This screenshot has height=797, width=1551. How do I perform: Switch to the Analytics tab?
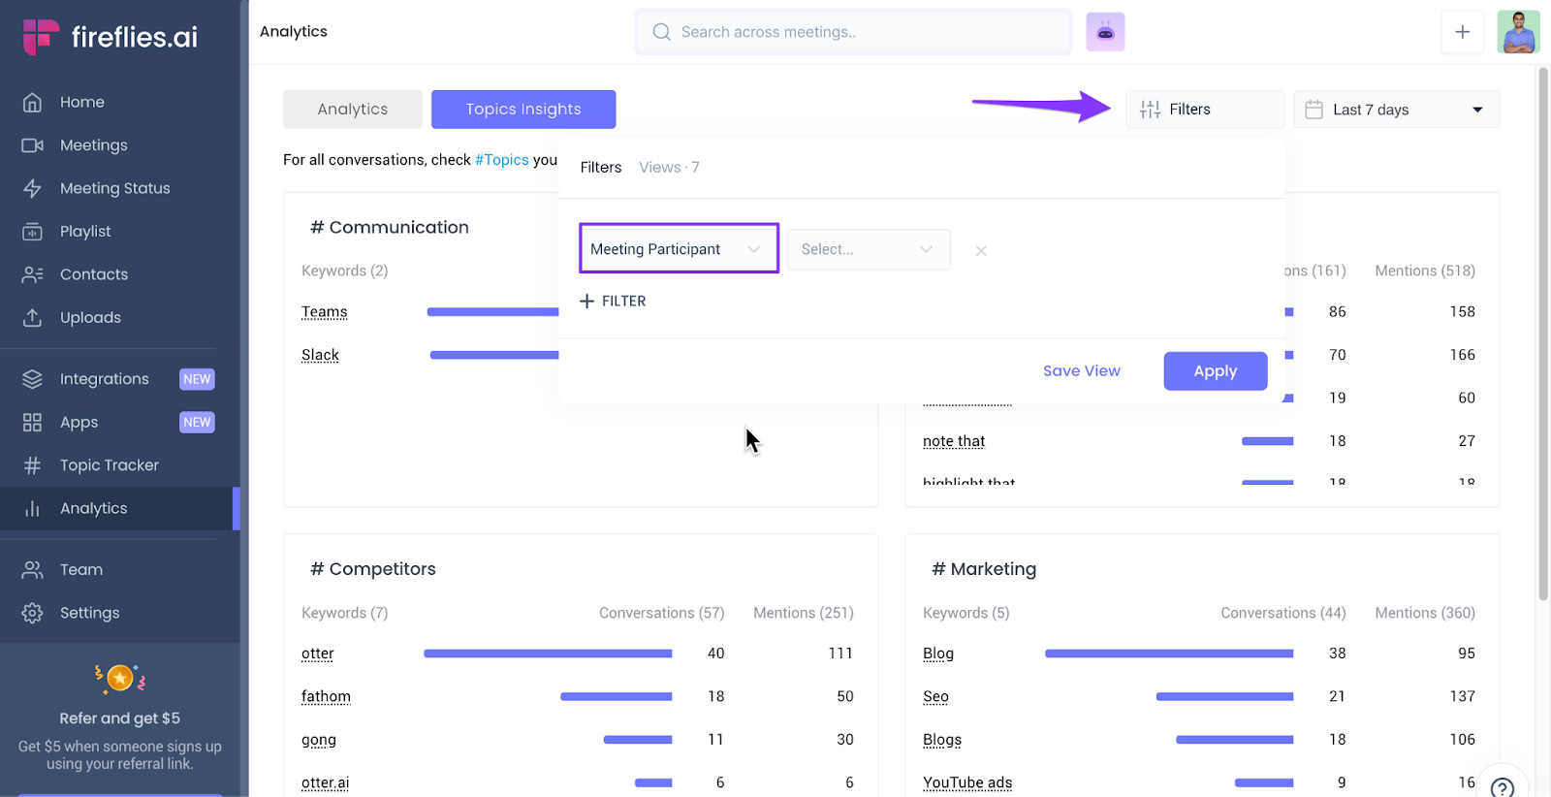tap(352, 110)
